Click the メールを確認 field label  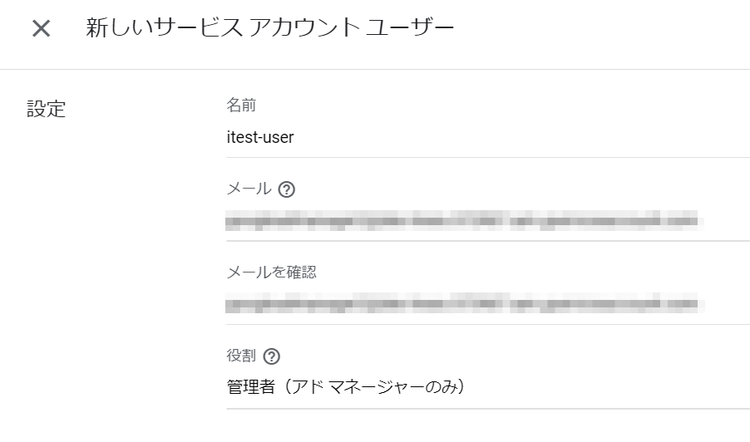[x=271, y=273]
